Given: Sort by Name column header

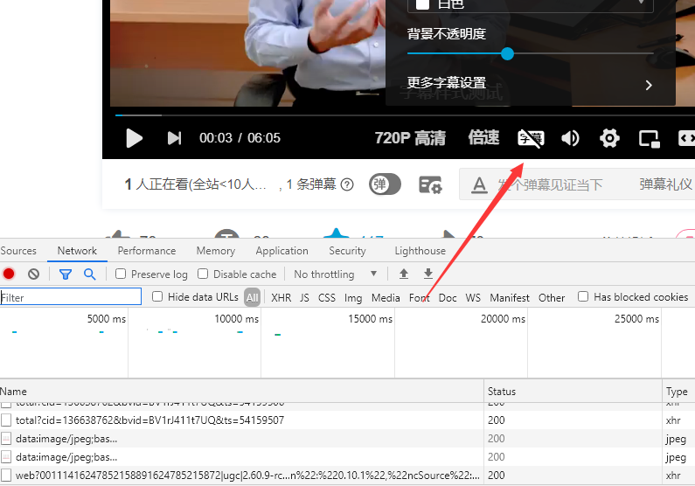Looking at the screenshot, I should pos(241,392).
